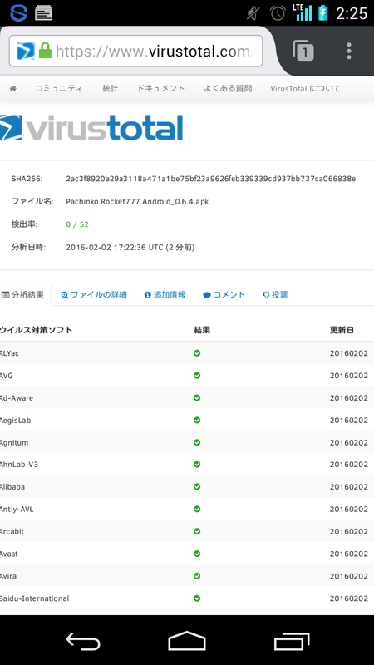This screenshot has height=665, width=374.
Task: Open the browser three-dot overflow menu
Action: [x=348, y=51]
